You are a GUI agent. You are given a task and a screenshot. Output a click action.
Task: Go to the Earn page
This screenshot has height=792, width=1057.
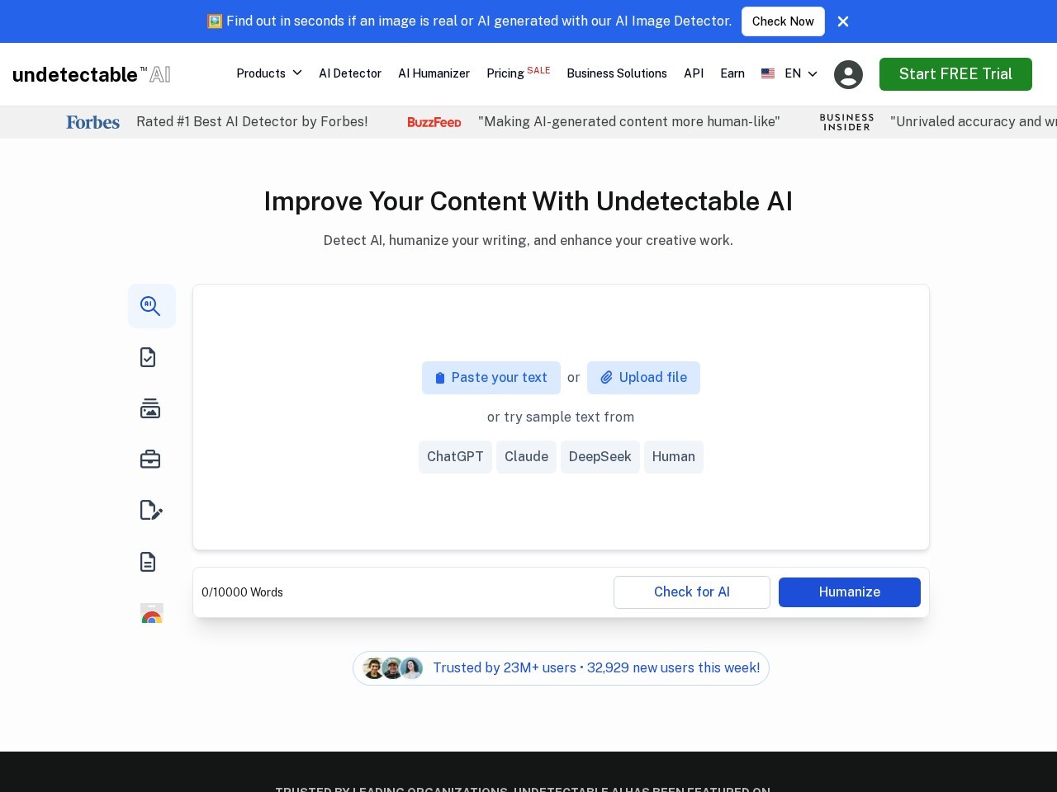click(732, 73)
